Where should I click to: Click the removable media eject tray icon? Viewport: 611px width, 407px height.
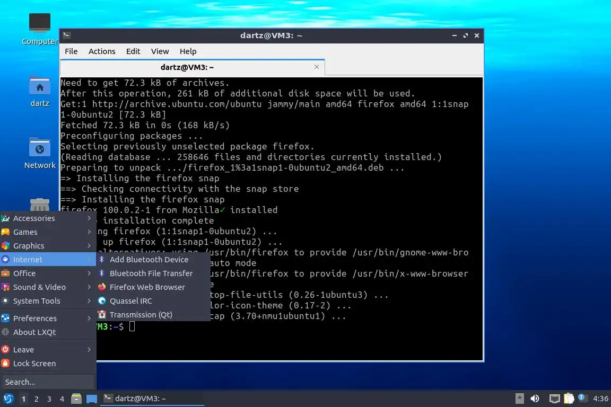coord(519,399)
